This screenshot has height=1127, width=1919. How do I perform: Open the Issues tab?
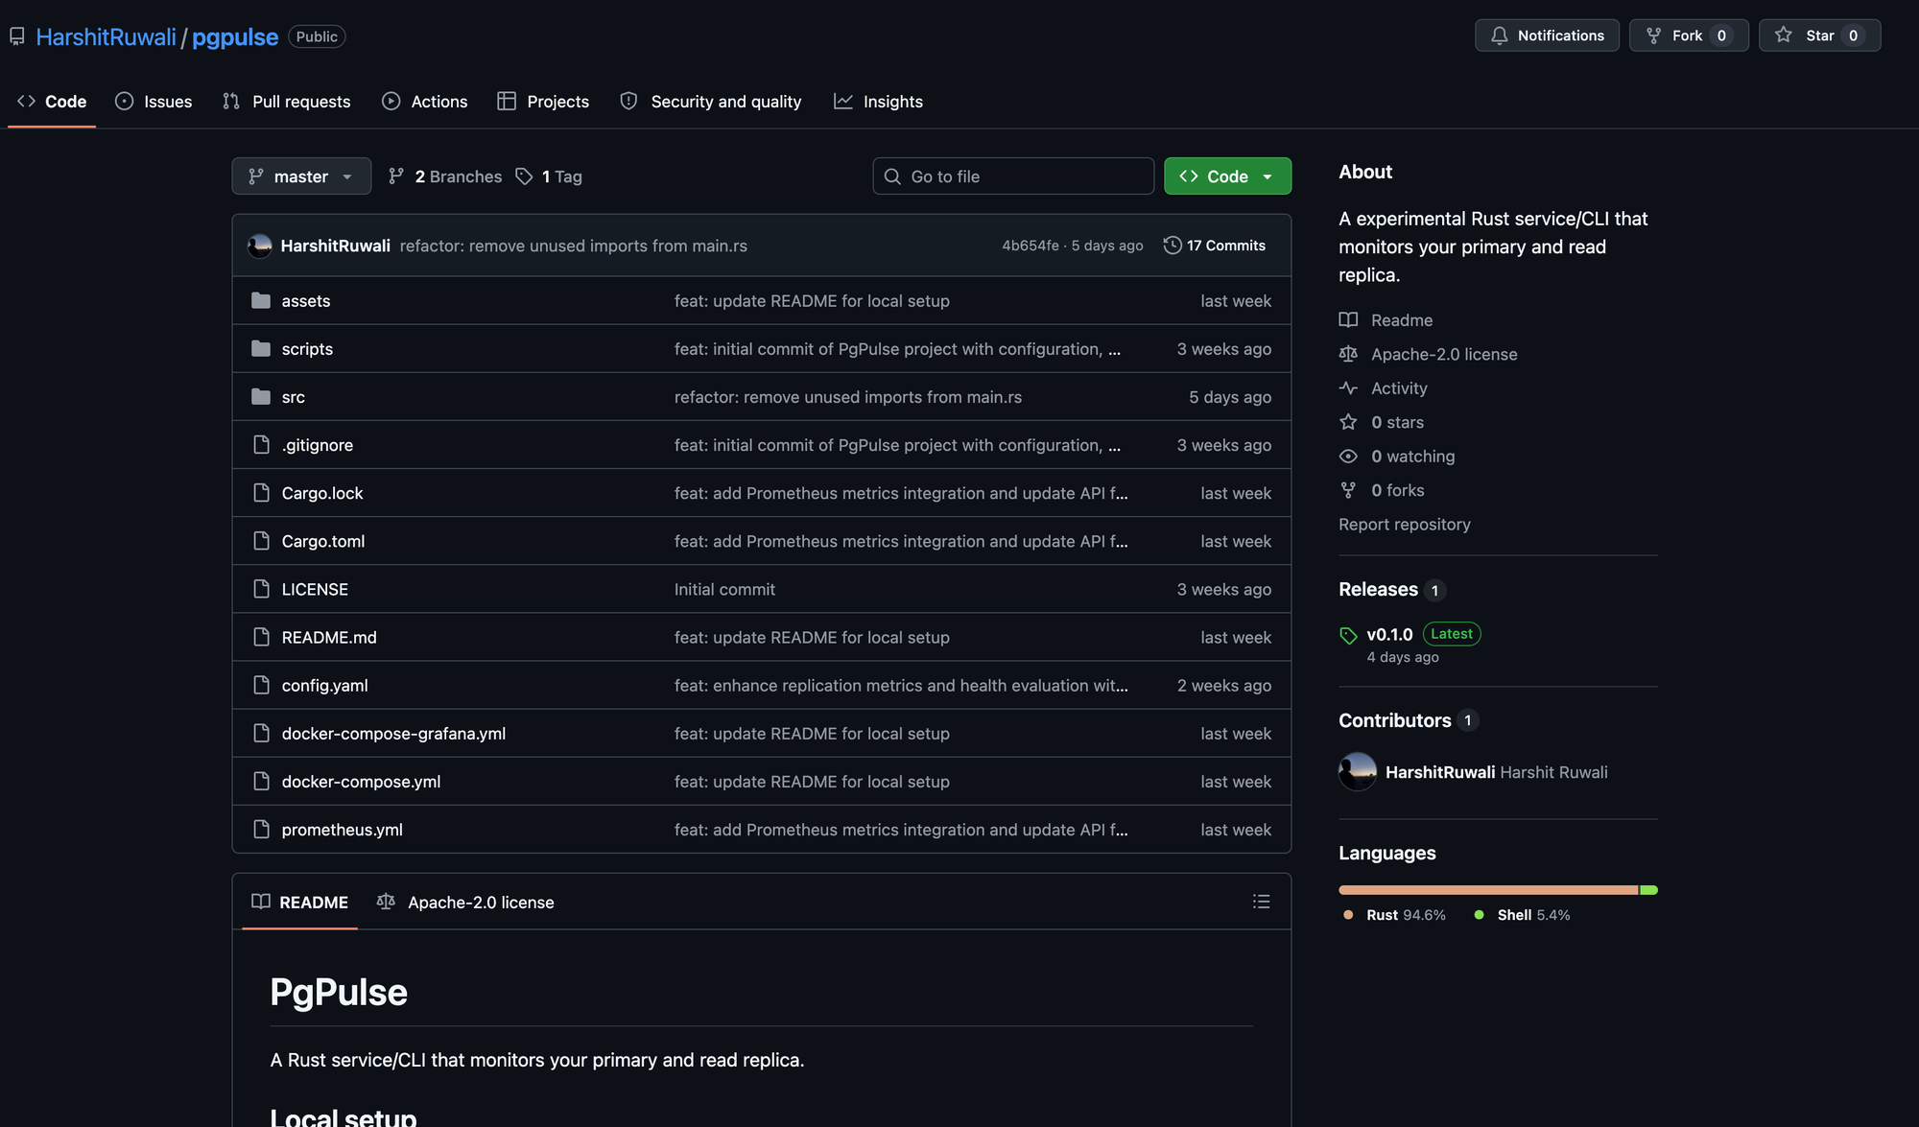click(154, 102)
